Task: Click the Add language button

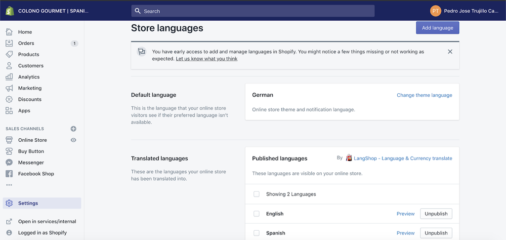Action: pyautogui.click(x=437, y=28)
